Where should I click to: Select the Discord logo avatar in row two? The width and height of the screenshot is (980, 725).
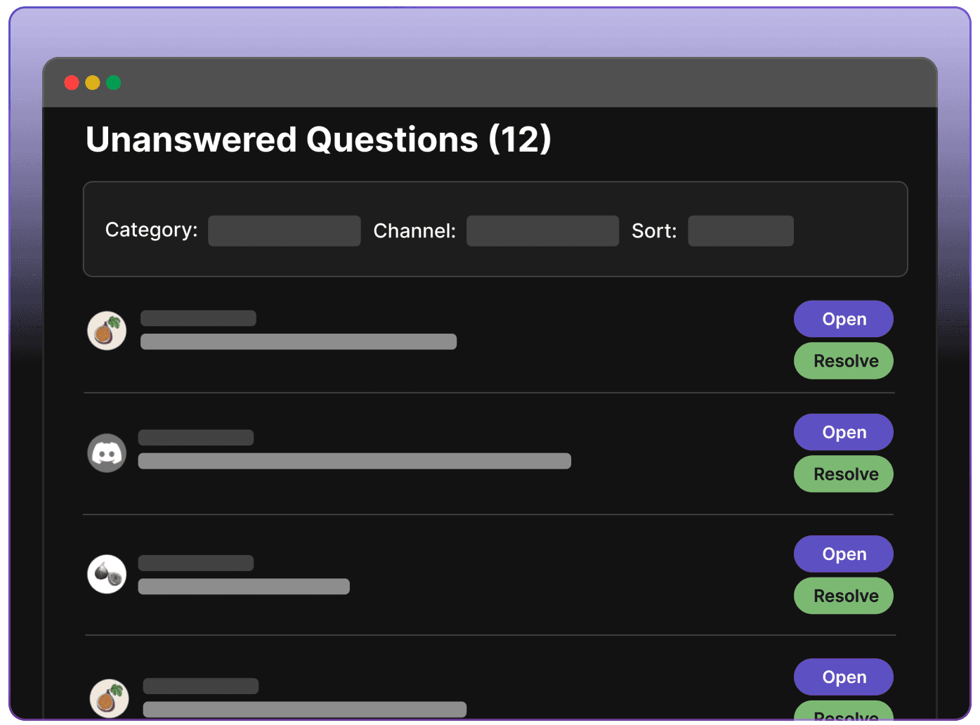click(107, 452)
